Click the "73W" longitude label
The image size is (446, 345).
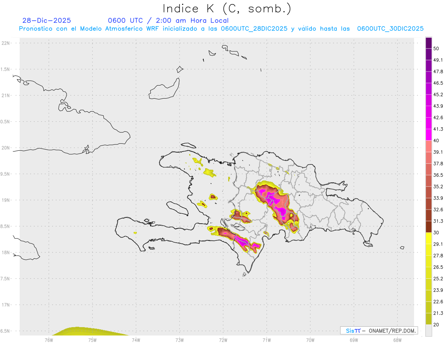pyautogui.click(x=180, y=340)
